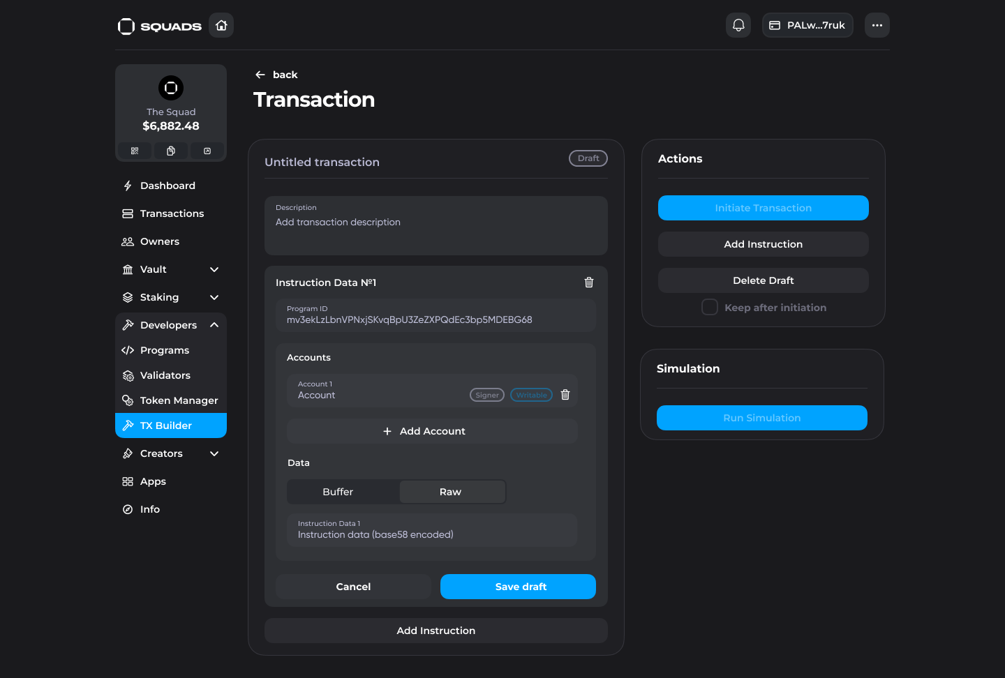Viewport: 1005px width, 678px height.
Task: Collapse the Developers section chevron
Action: click(214, 325)
